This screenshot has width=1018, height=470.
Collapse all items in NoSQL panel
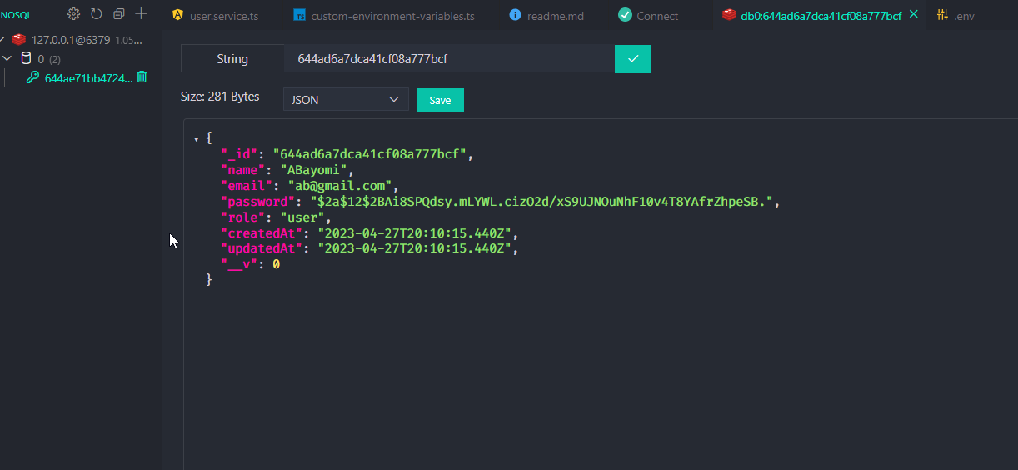coord(118,14)
